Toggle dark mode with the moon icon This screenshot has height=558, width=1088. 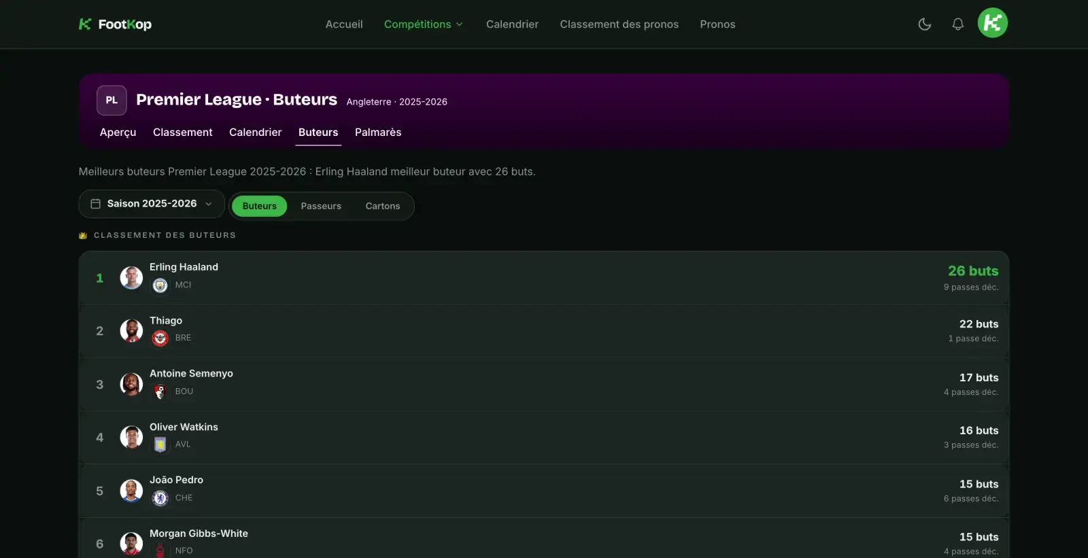[924, 24]
